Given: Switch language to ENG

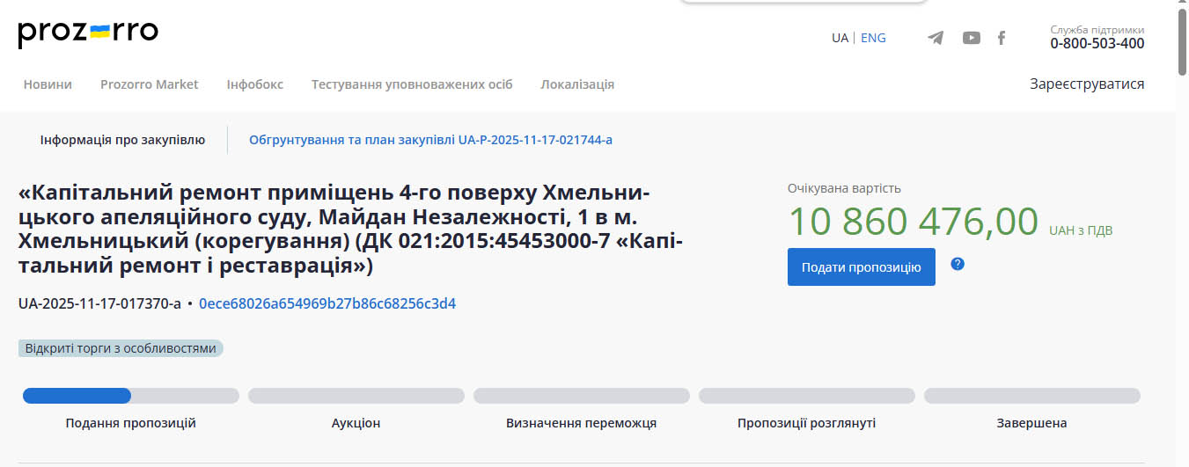Looking at the screenshot, I should [x=873, y=38].
